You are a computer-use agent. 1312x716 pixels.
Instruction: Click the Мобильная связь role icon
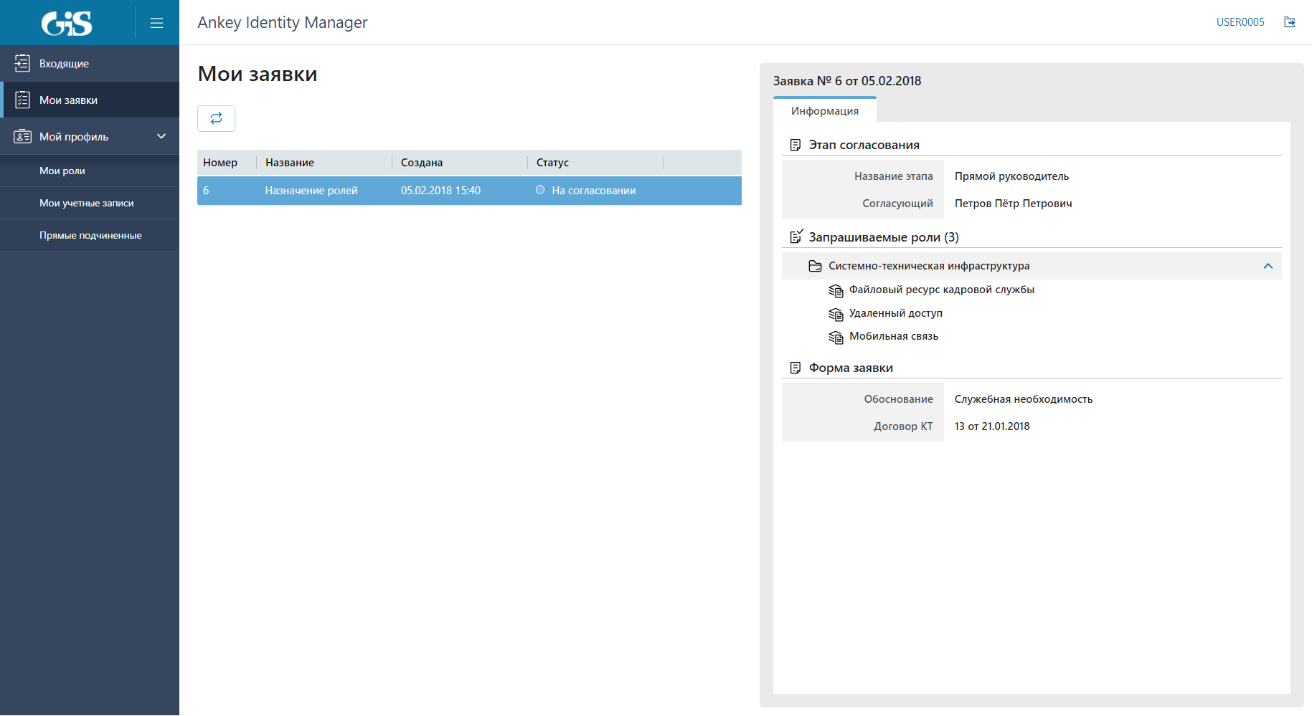[836, 337]
